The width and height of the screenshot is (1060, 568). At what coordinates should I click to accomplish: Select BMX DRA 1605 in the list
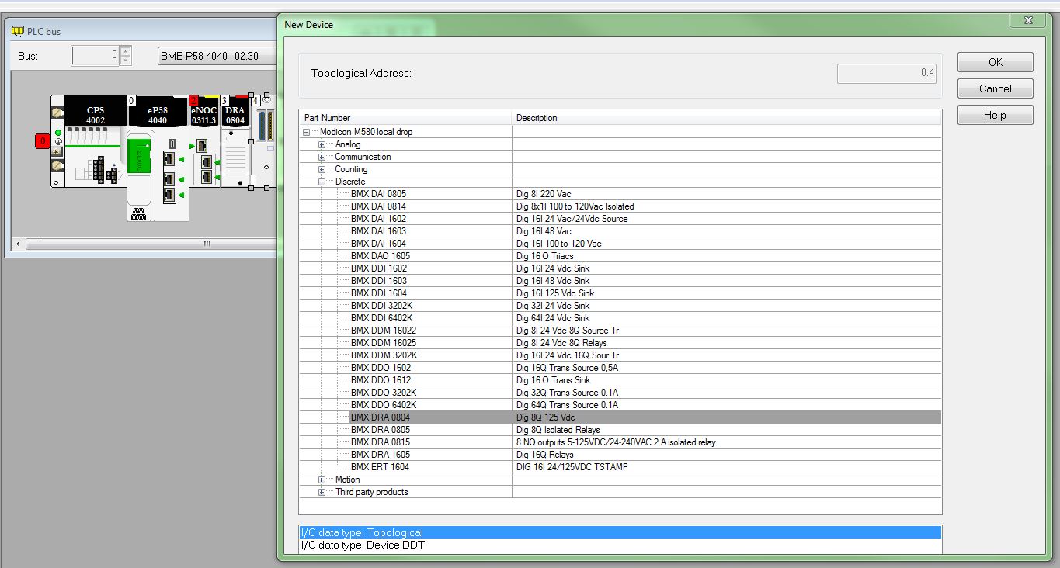[x=381, y=455]
